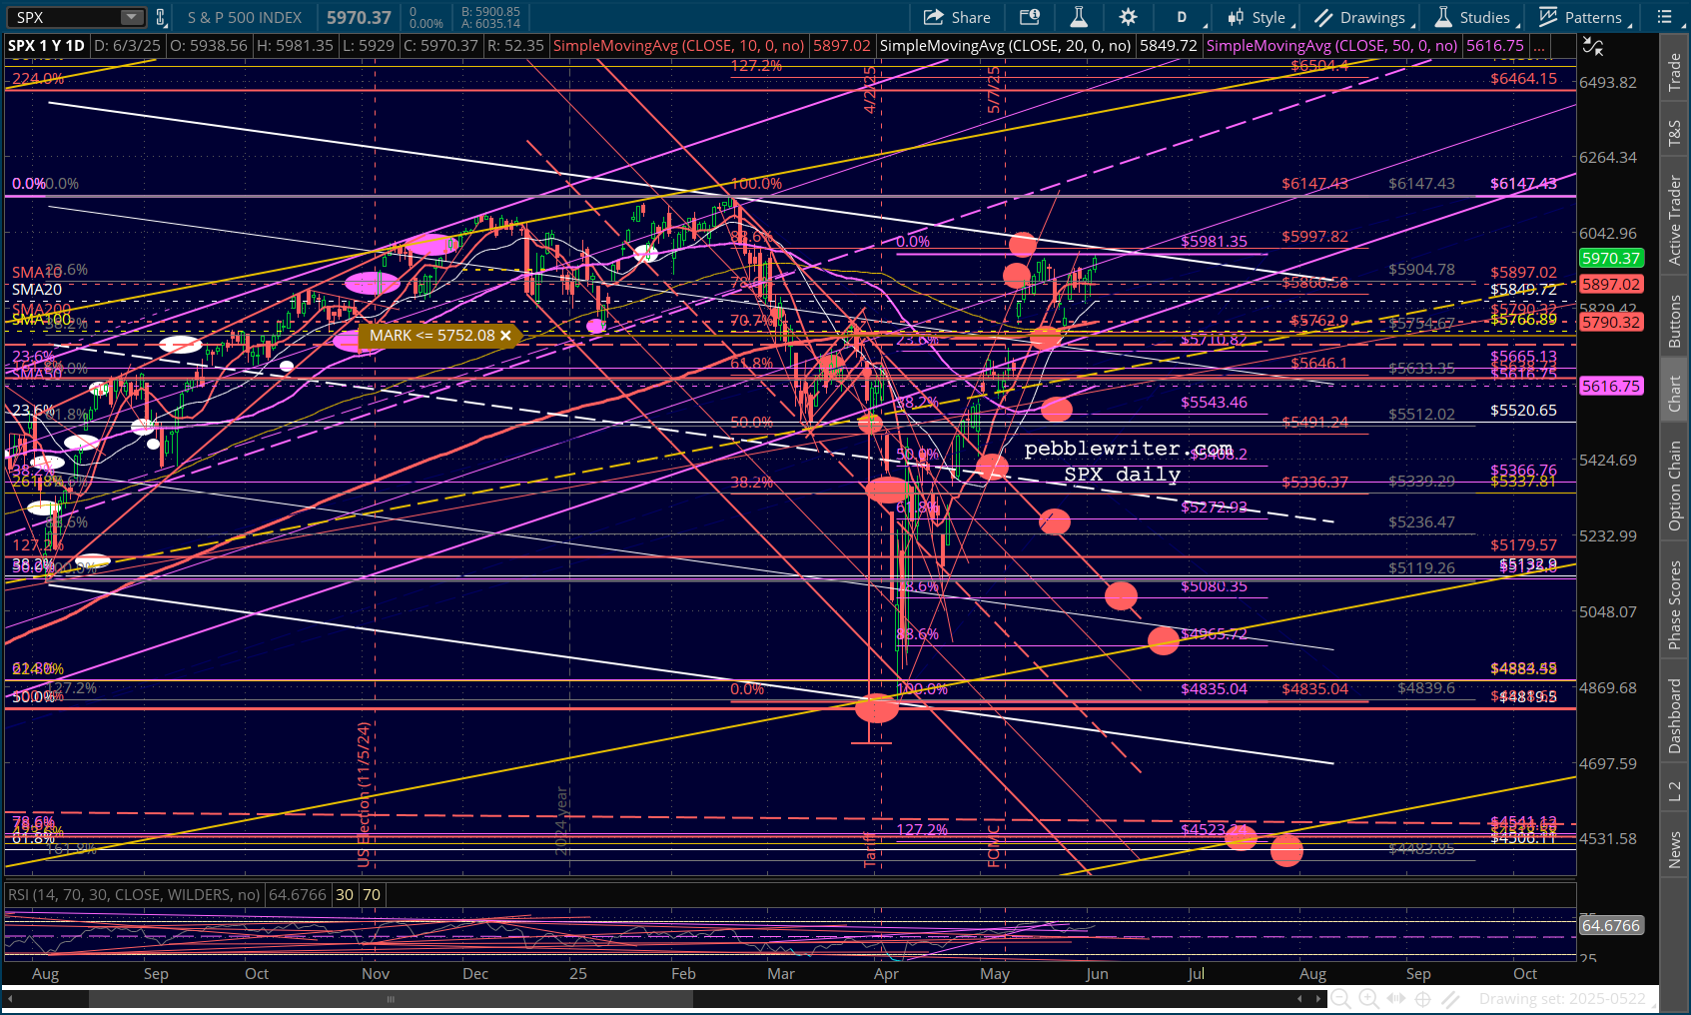
Task: Click the Style menu button
Action: pos(1259,17)
